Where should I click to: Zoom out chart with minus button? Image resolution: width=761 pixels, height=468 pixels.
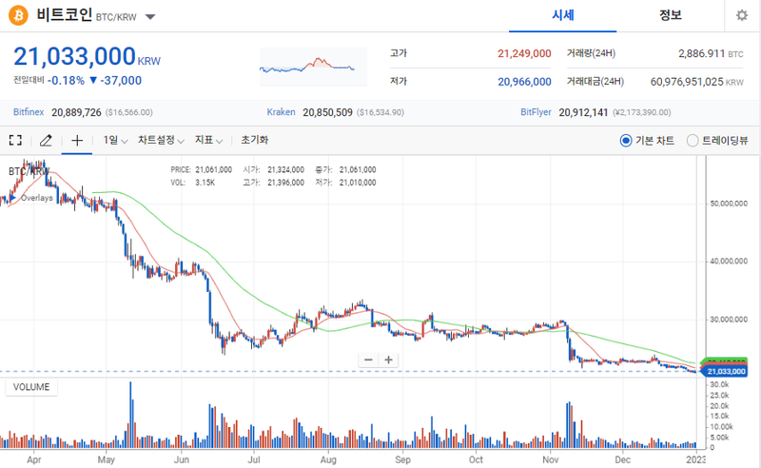pos(369,360)
